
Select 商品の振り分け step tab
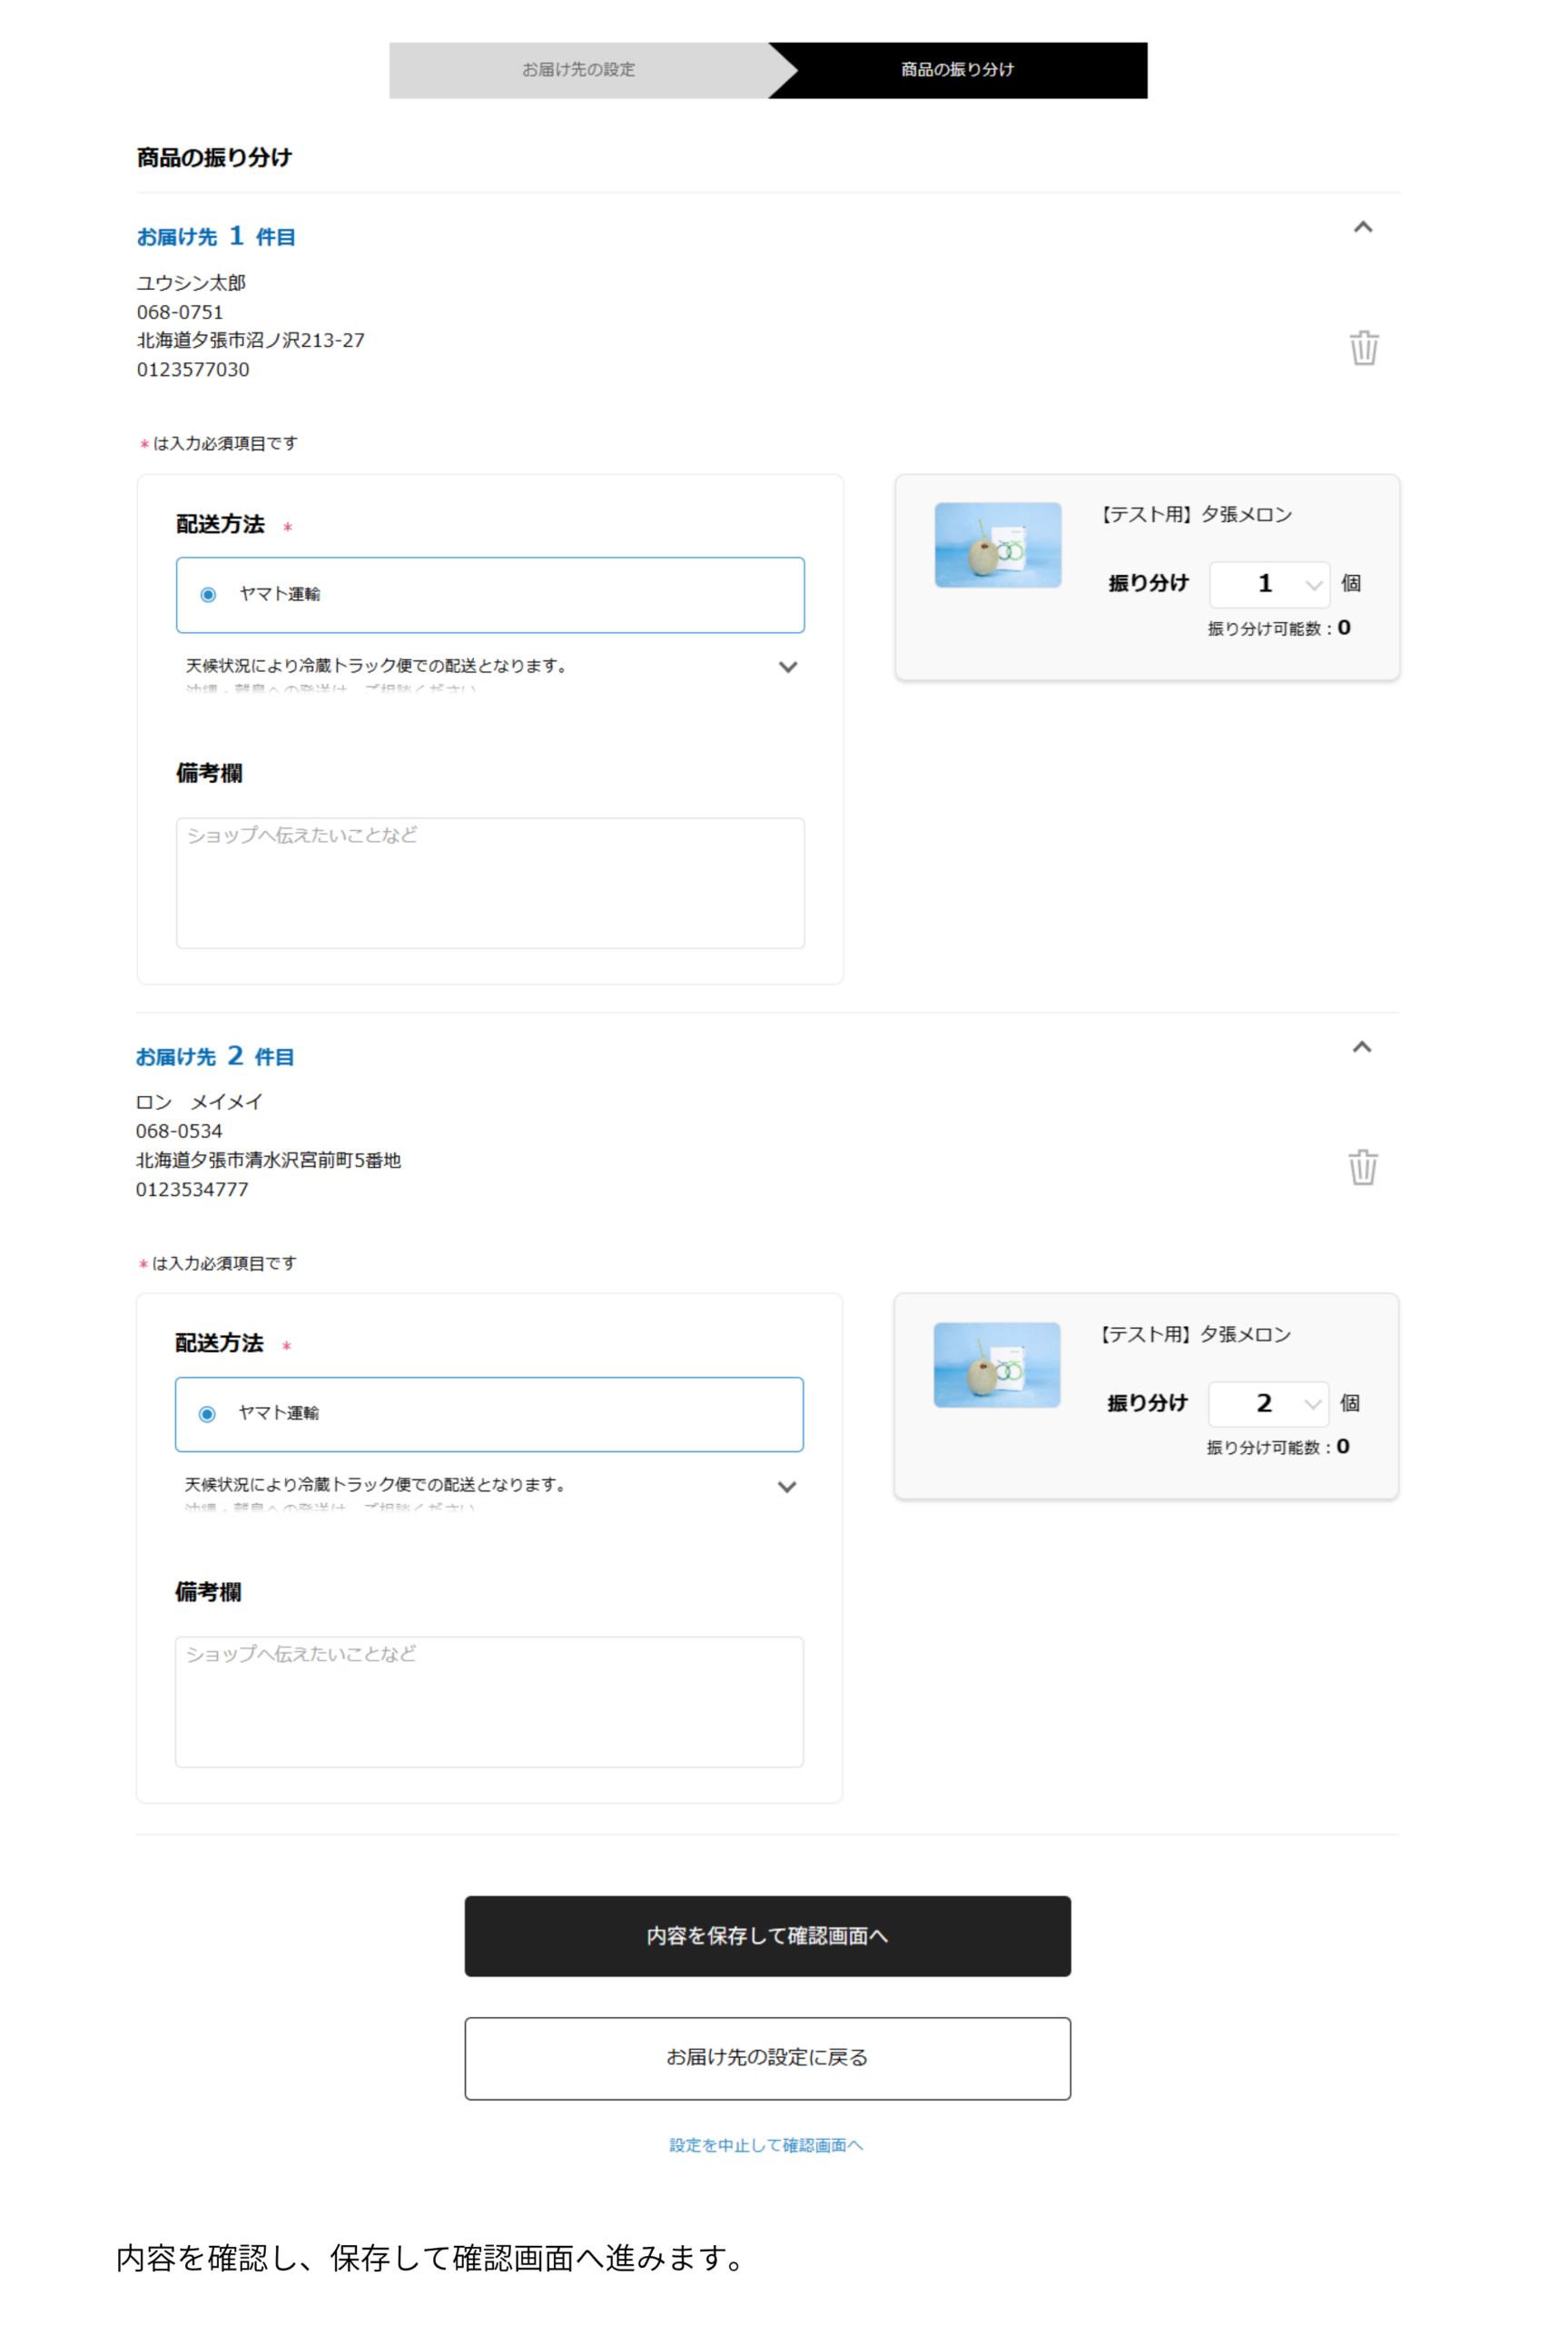point(957,70)
